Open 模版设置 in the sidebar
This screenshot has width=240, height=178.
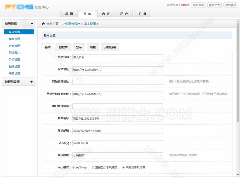point(14,39)
